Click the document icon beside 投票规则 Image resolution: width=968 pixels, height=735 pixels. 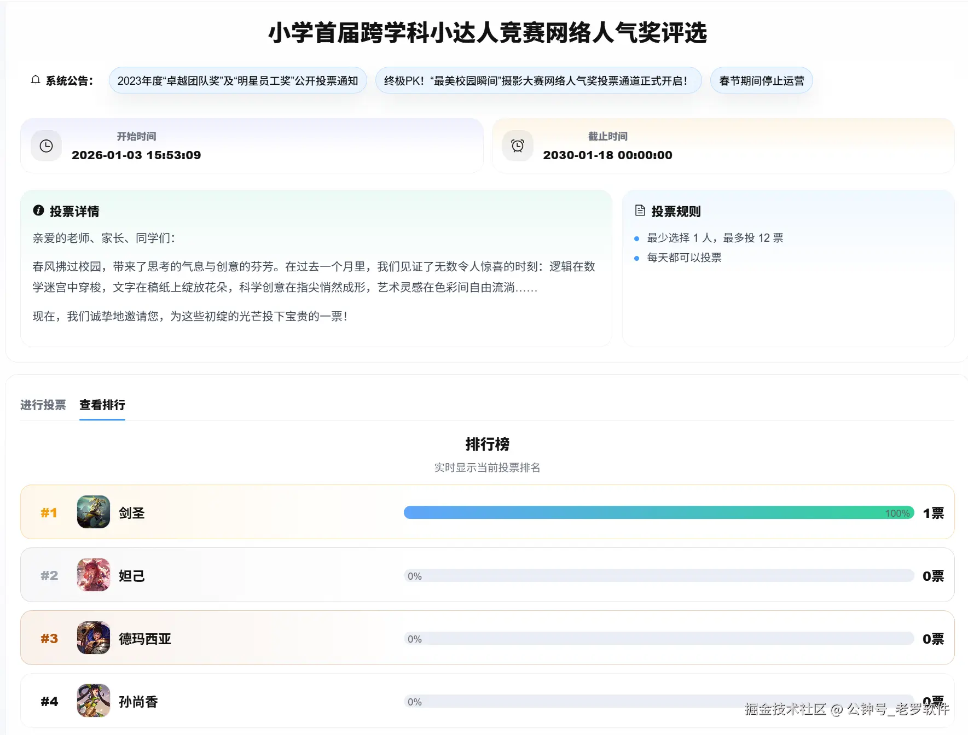[640, 211]
